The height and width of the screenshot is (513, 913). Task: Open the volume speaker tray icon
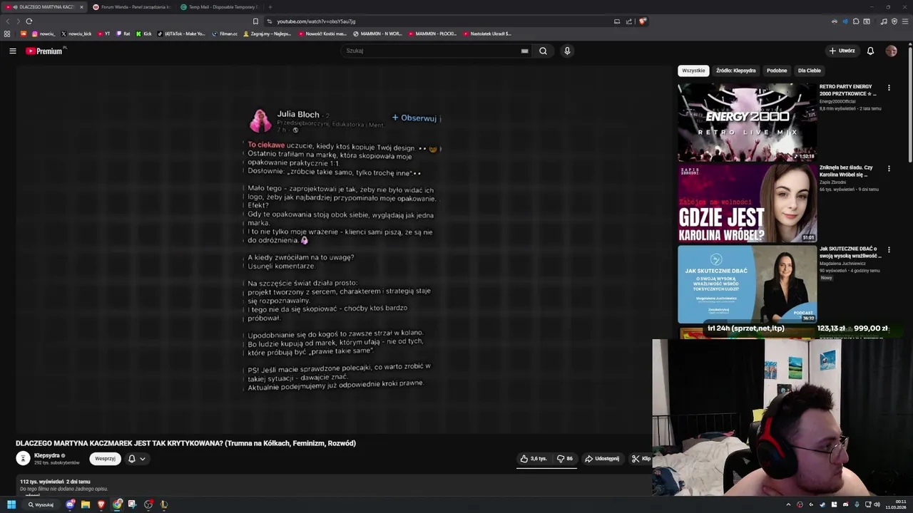coord(877,504)
